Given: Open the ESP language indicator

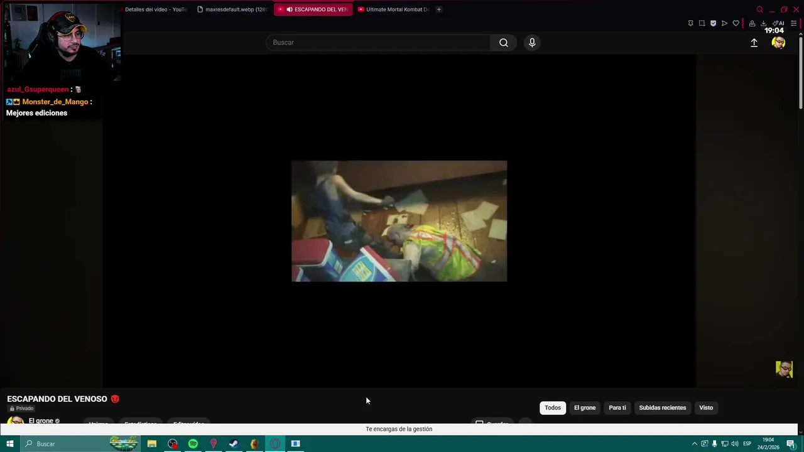Looking at the screenshot, I should (747, 444).
